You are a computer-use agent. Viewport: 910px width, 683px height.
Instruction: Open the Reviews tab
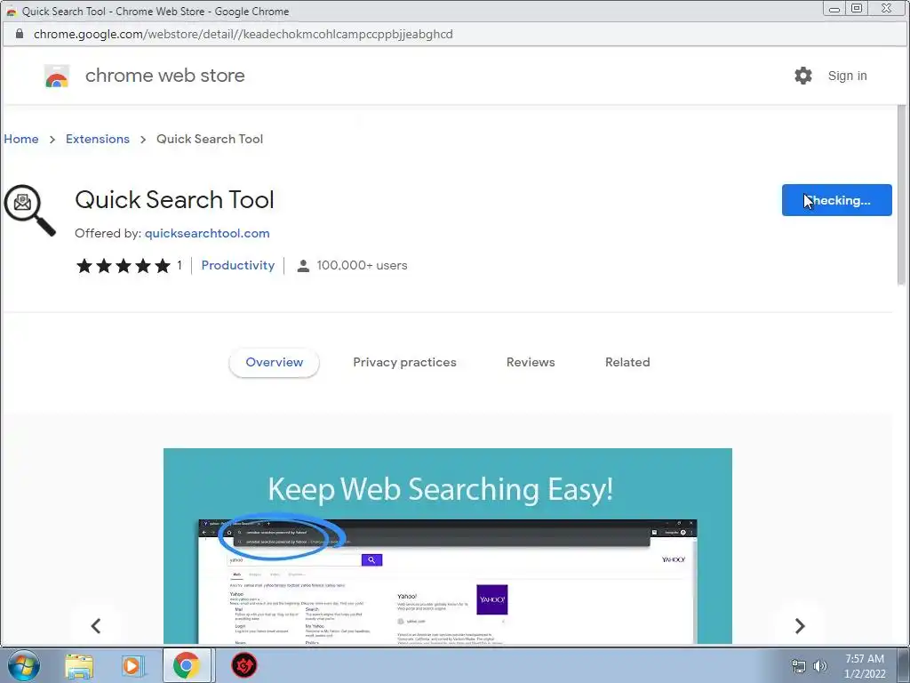point(531,363)
